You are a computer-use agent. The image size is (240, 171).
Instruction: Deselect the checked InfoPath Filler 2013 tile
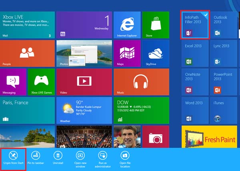195,25
